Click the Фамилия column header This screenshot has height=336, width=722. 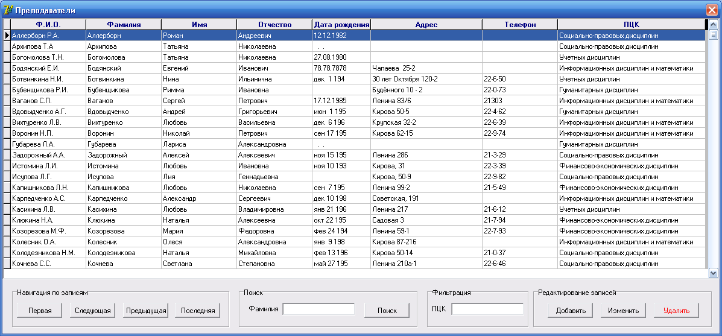pyautogui.click(x=124, y=24)
